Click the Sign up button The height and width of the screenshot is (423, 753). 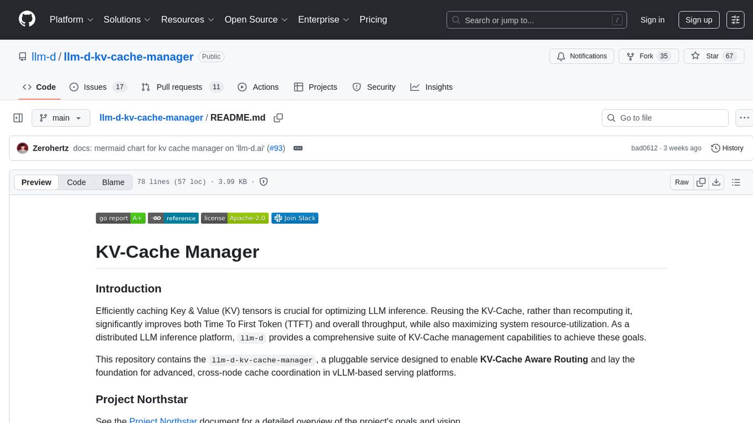click(699, 20)
